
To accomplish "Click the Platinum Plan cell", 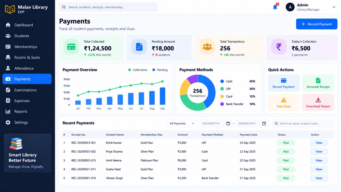I will pyautogui.click(x=149, y=160).
